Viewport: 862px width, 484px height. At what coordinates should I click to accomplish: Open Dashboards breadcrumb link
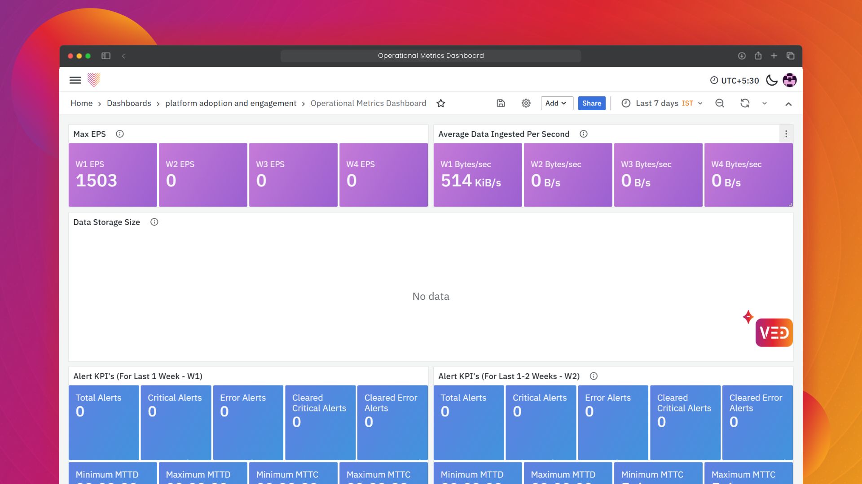point(129,104)
